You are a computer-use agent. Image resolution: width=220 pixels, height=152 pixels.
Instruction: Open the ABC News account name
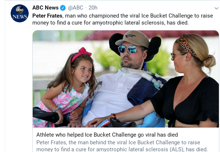point(45,8)
